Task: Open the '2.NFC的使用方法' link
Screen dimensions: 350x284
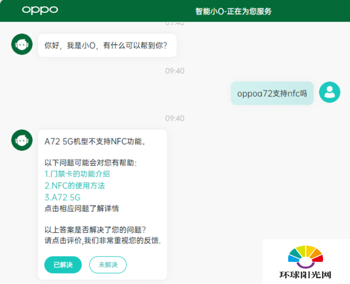Action: [75, 186]
